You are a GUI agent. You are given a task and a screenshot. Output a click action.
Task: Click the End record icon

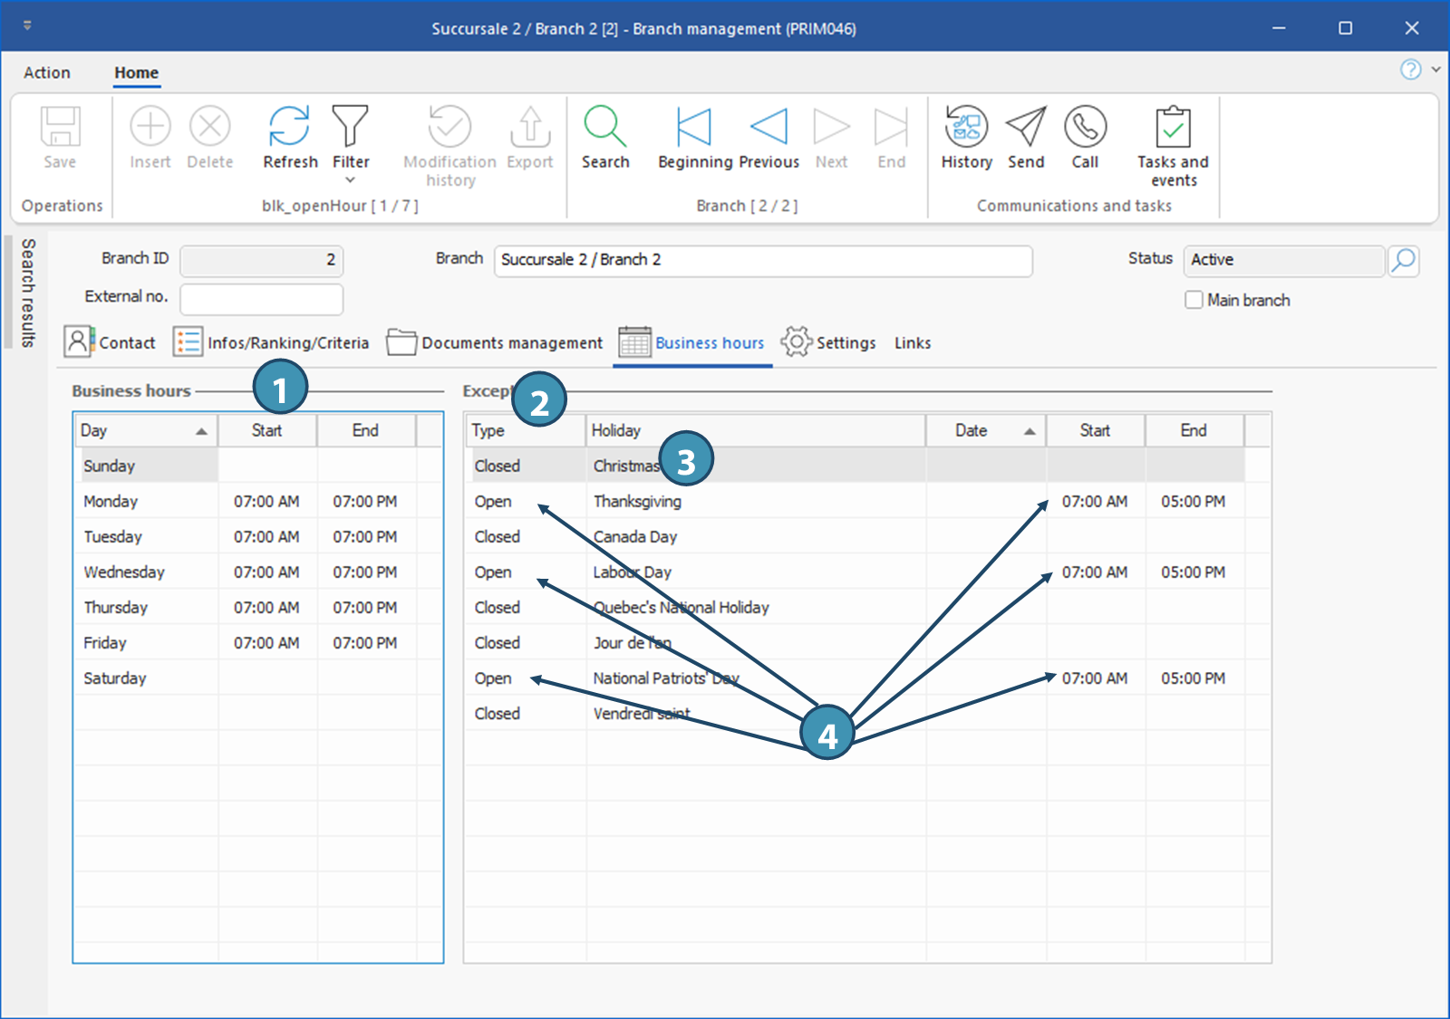[892, 127]
